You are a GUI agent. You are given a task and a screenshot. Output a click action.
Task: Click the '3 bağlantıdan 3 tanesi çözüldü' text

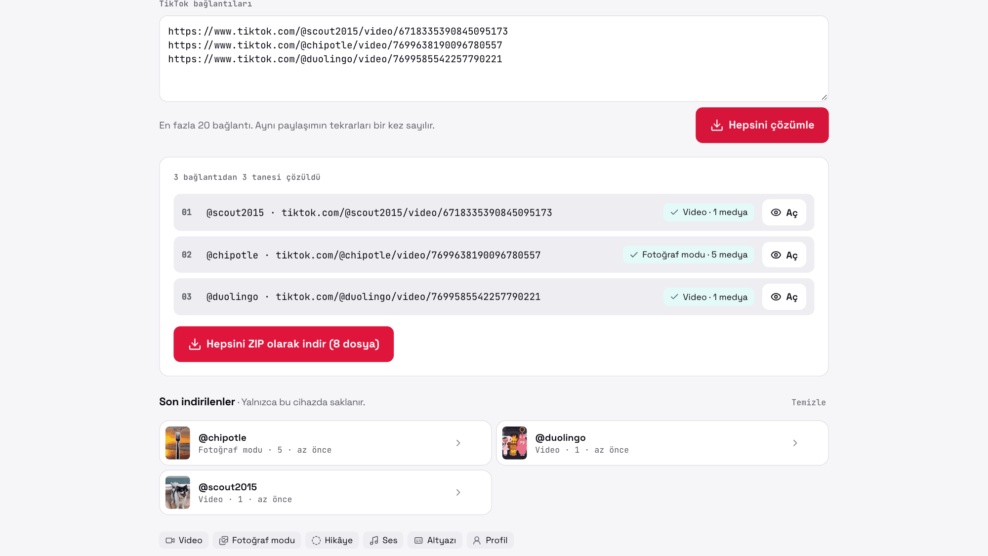tap(247, 177)
